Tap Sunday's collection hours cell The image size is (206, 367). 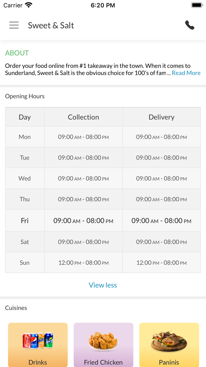tap(83, 263)
